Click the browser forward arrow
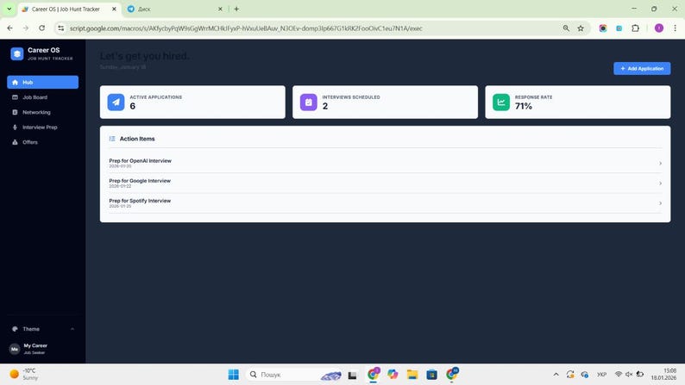Screen dimensions: 685x385 coord(26,28)
